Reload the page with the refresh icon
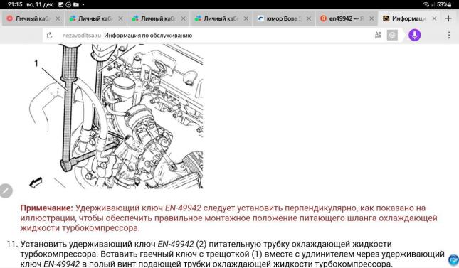The width and height of the screenshot is (459, 268). 50,36
